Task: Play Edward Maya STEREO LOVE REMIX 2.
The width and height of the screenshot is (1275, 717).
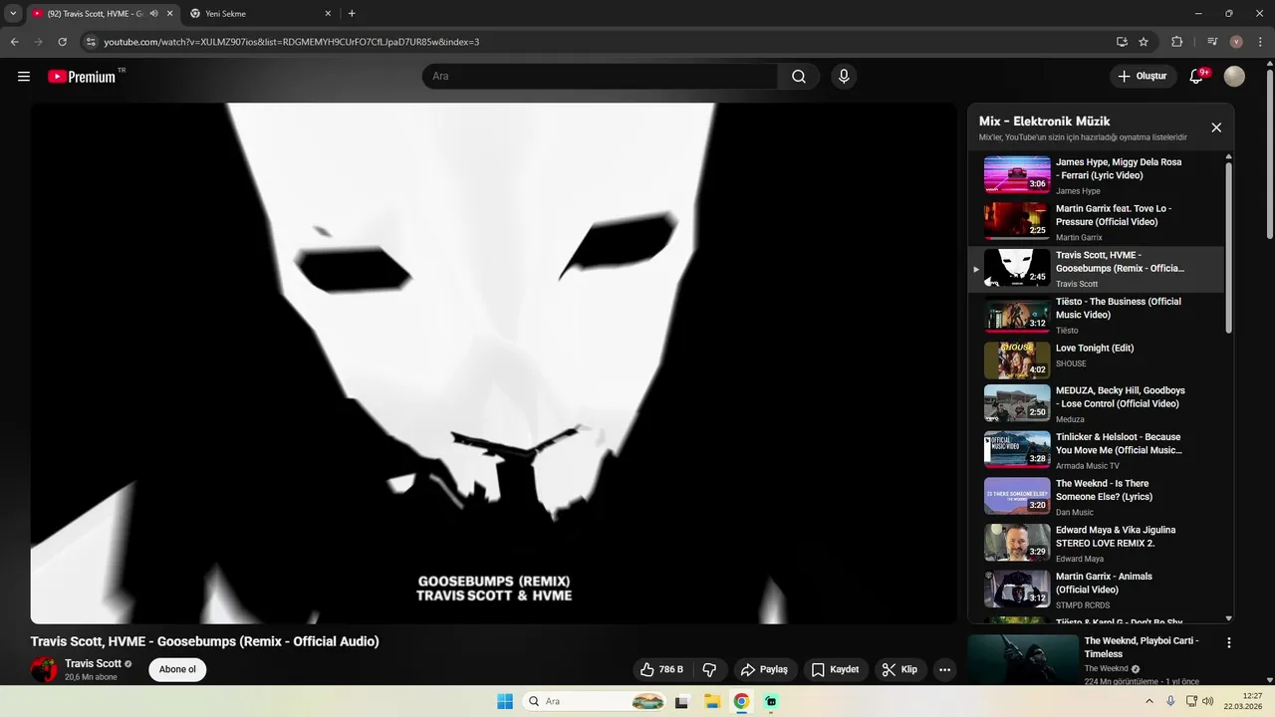Action: 1096,544
